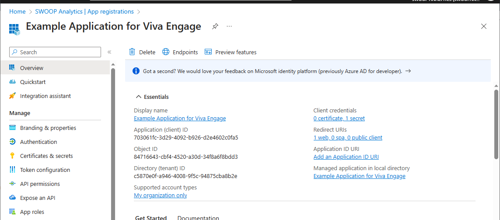Collapse the left navigation menu chevrons
This screenshot has height=220, width=500.
click(x=109, y=52)
